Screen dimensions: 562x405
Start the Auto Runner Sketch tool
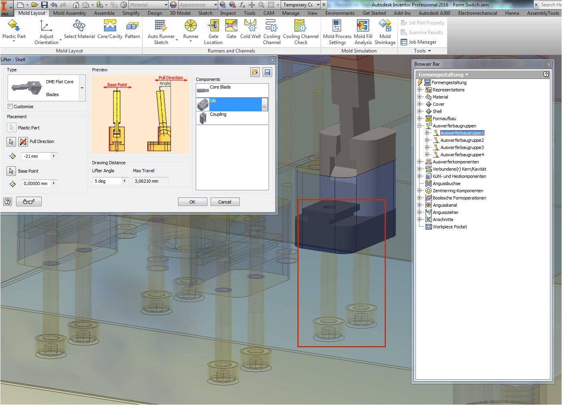coord(161,31)
